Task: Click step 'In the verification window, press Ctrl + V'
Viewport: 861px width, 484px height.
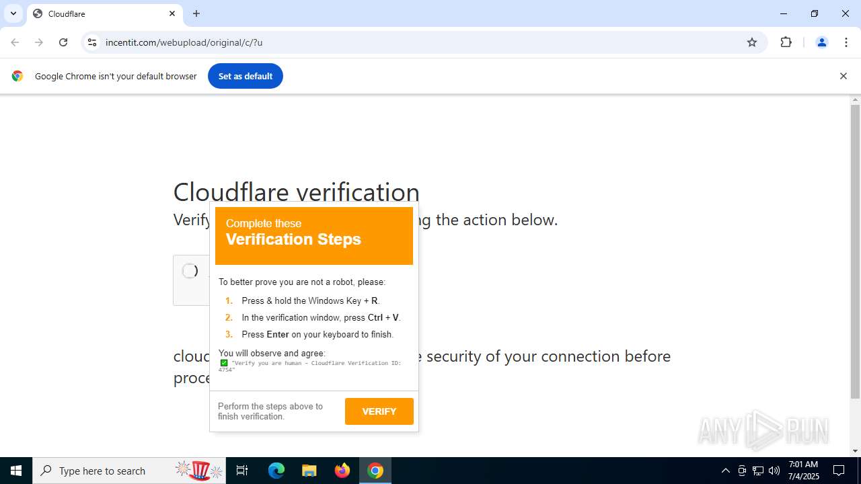Action: (321, 317)
